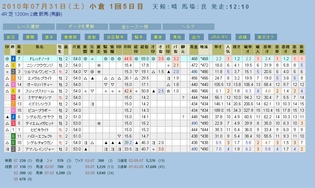Select horse name スリップストリーム
The image size is (315, 188).
[x=40, y=91]
